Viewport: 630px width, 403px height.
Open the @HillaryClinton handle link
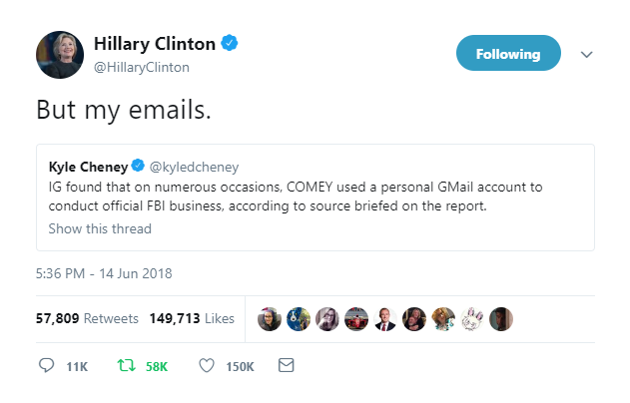141,67
